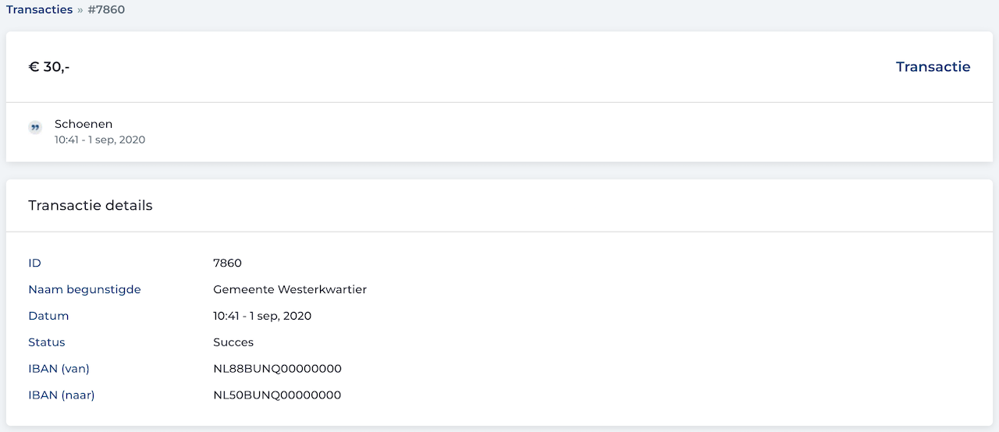This screenshot has width=999, height=432.
Task: Click the quote icon beside Schoenen
Action: point(35,128)
